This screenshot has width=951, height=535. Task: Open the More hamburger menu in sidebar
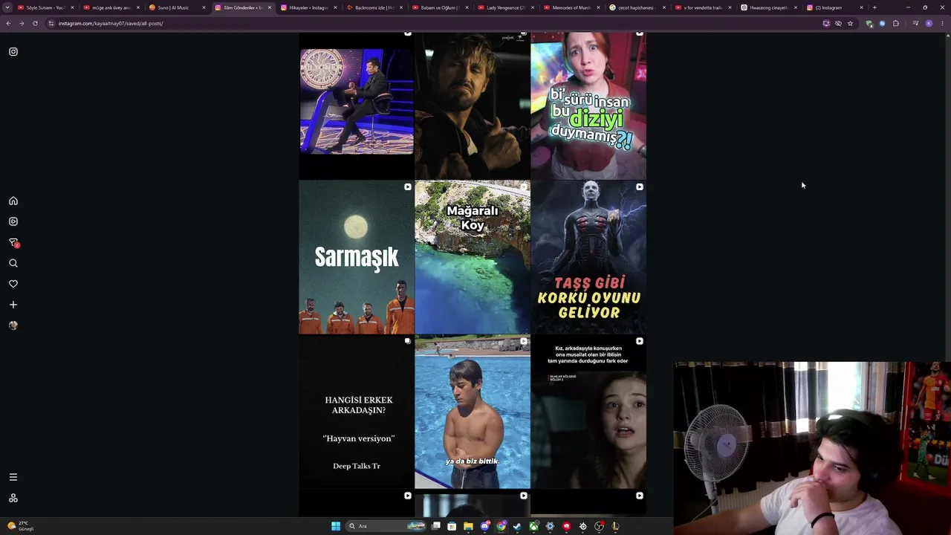[x=13, y=477]
